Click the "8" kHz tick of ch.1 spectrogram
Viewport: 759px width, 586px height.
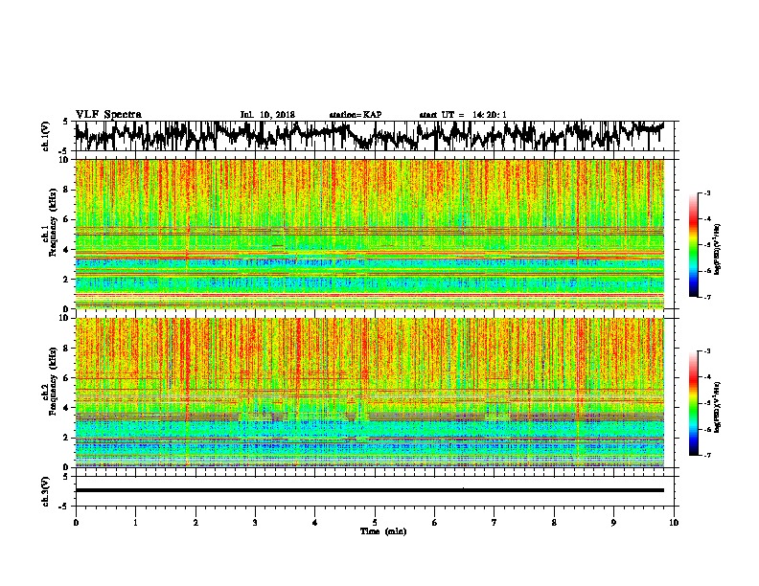(67, 190)
